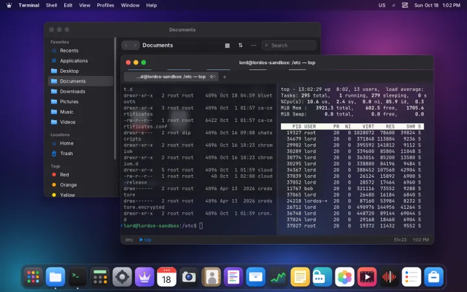The image size is (467, 292).
Task: Select Videos in Files sidebar
Action: click(80, 122)
